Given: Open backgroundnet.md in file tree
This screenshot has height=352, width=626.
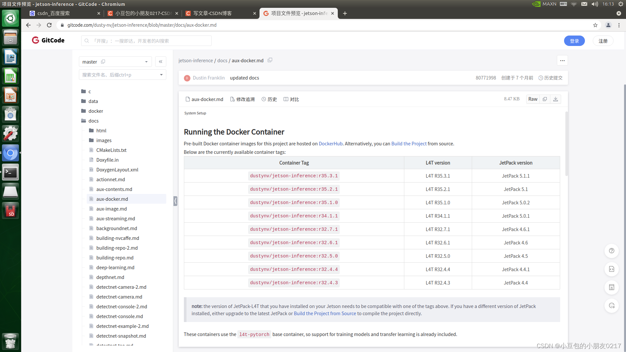Looking at the screenshot, I should click(x=116, y=228).
